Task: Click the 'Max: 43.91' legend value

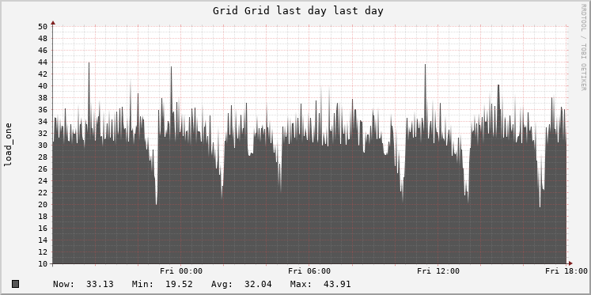Action: point(320,284)
